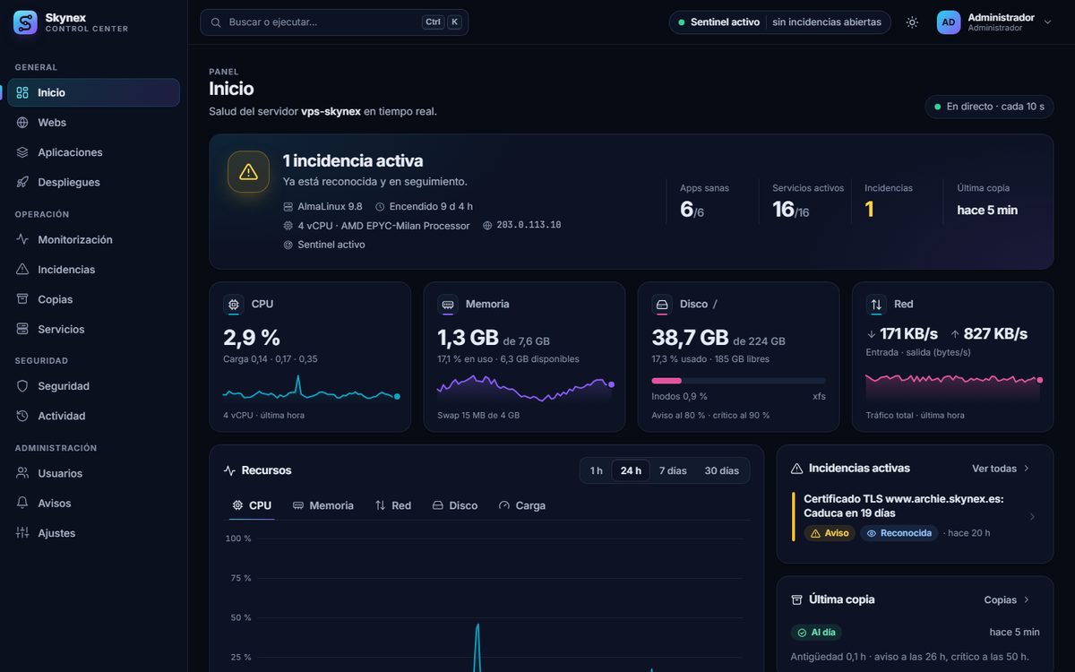Click the server IP 203.0.113.10
This screenshot has height=672, width=1075.
click(529, 225)
